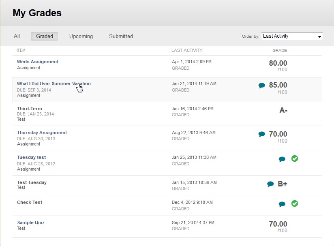Click comment icon on Tuesday test row
This screenshot has width=334, height=246.
(x=282, y=159)
